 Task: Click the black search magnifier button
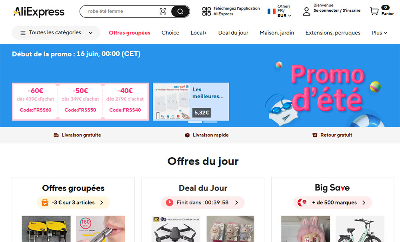(180, 12)
